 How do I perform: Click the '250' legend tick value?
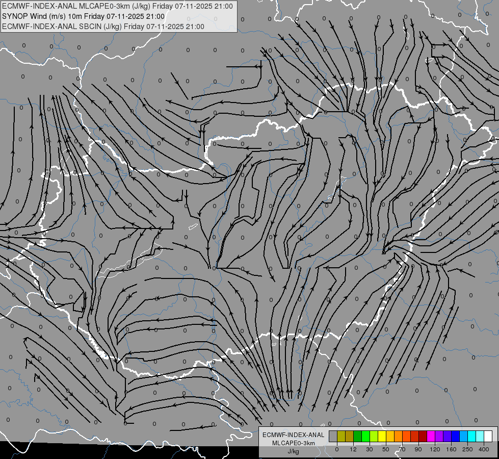(x=467, y=449)
